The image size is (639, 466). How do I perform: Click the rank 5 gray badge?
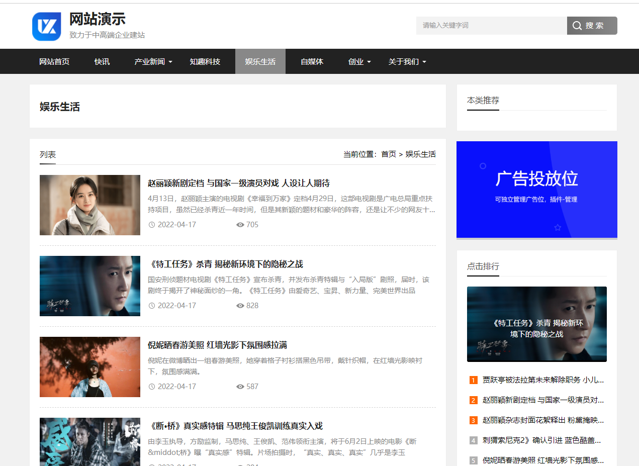474,460
